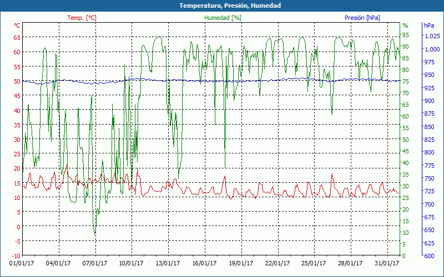Click the 1.000 tick on pressure axis
This screenshot has height=277, width=444.
coord(432,49)
